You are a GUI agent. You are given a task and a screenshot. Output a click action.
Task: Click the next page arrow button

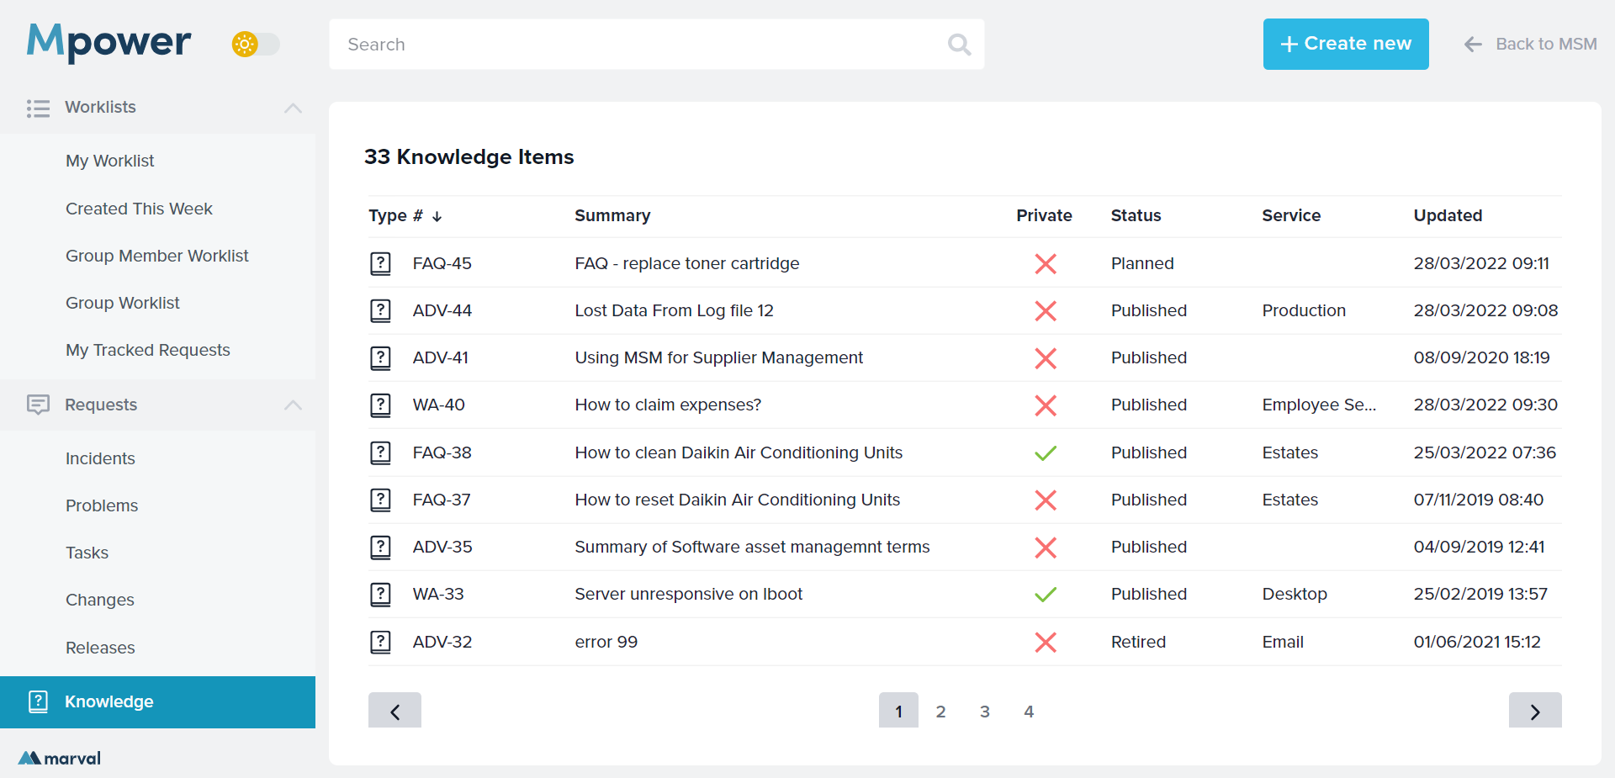[1535, 710]
